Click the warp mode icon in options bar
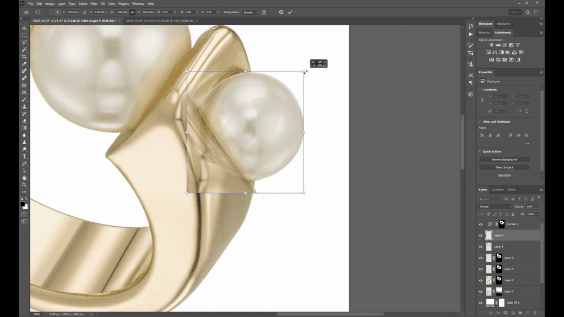Screen dimensions: 564x317 point(264,12)
